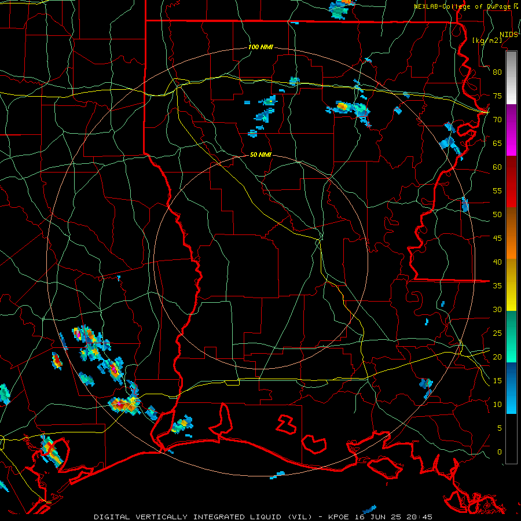Choose the green segment of the color scale
The height and width of the screenshot is (521, 521).
pos(511,336)
